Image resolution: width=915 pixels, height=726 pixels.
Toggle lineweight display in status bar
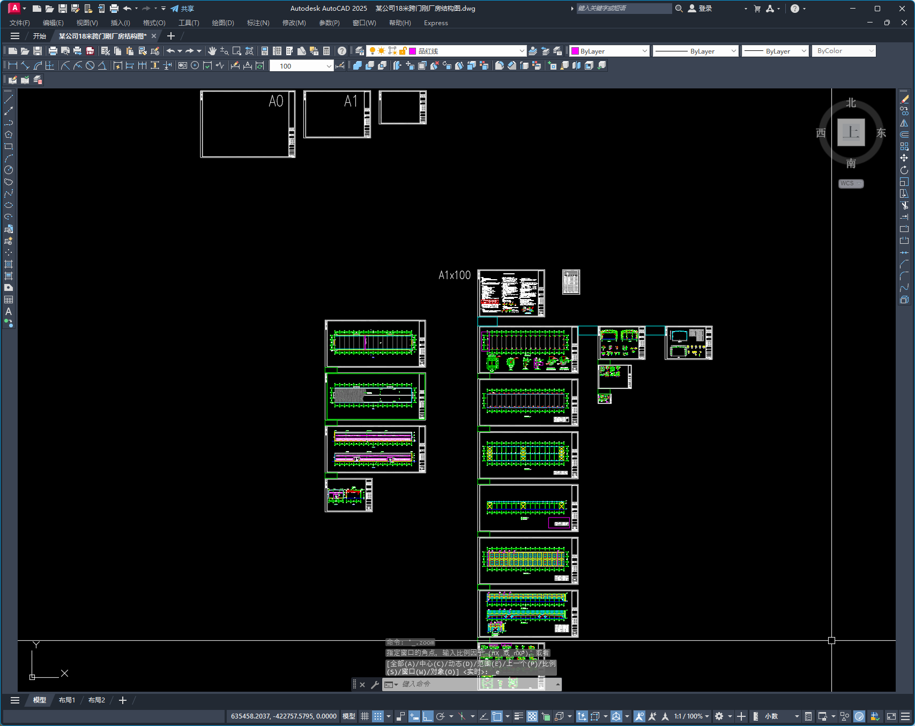pos(518,716)
